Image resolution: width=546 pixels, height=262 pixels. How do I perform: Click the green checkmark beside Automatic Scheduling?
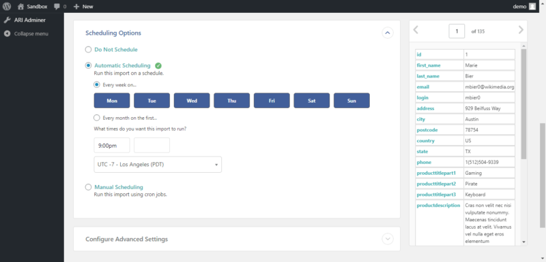pos(158,65)
